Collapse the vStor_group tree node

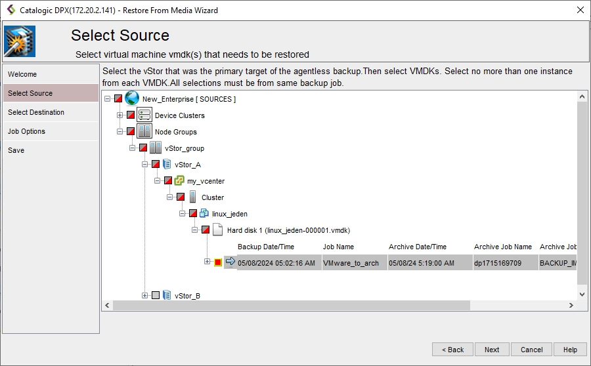click(133, 148)
